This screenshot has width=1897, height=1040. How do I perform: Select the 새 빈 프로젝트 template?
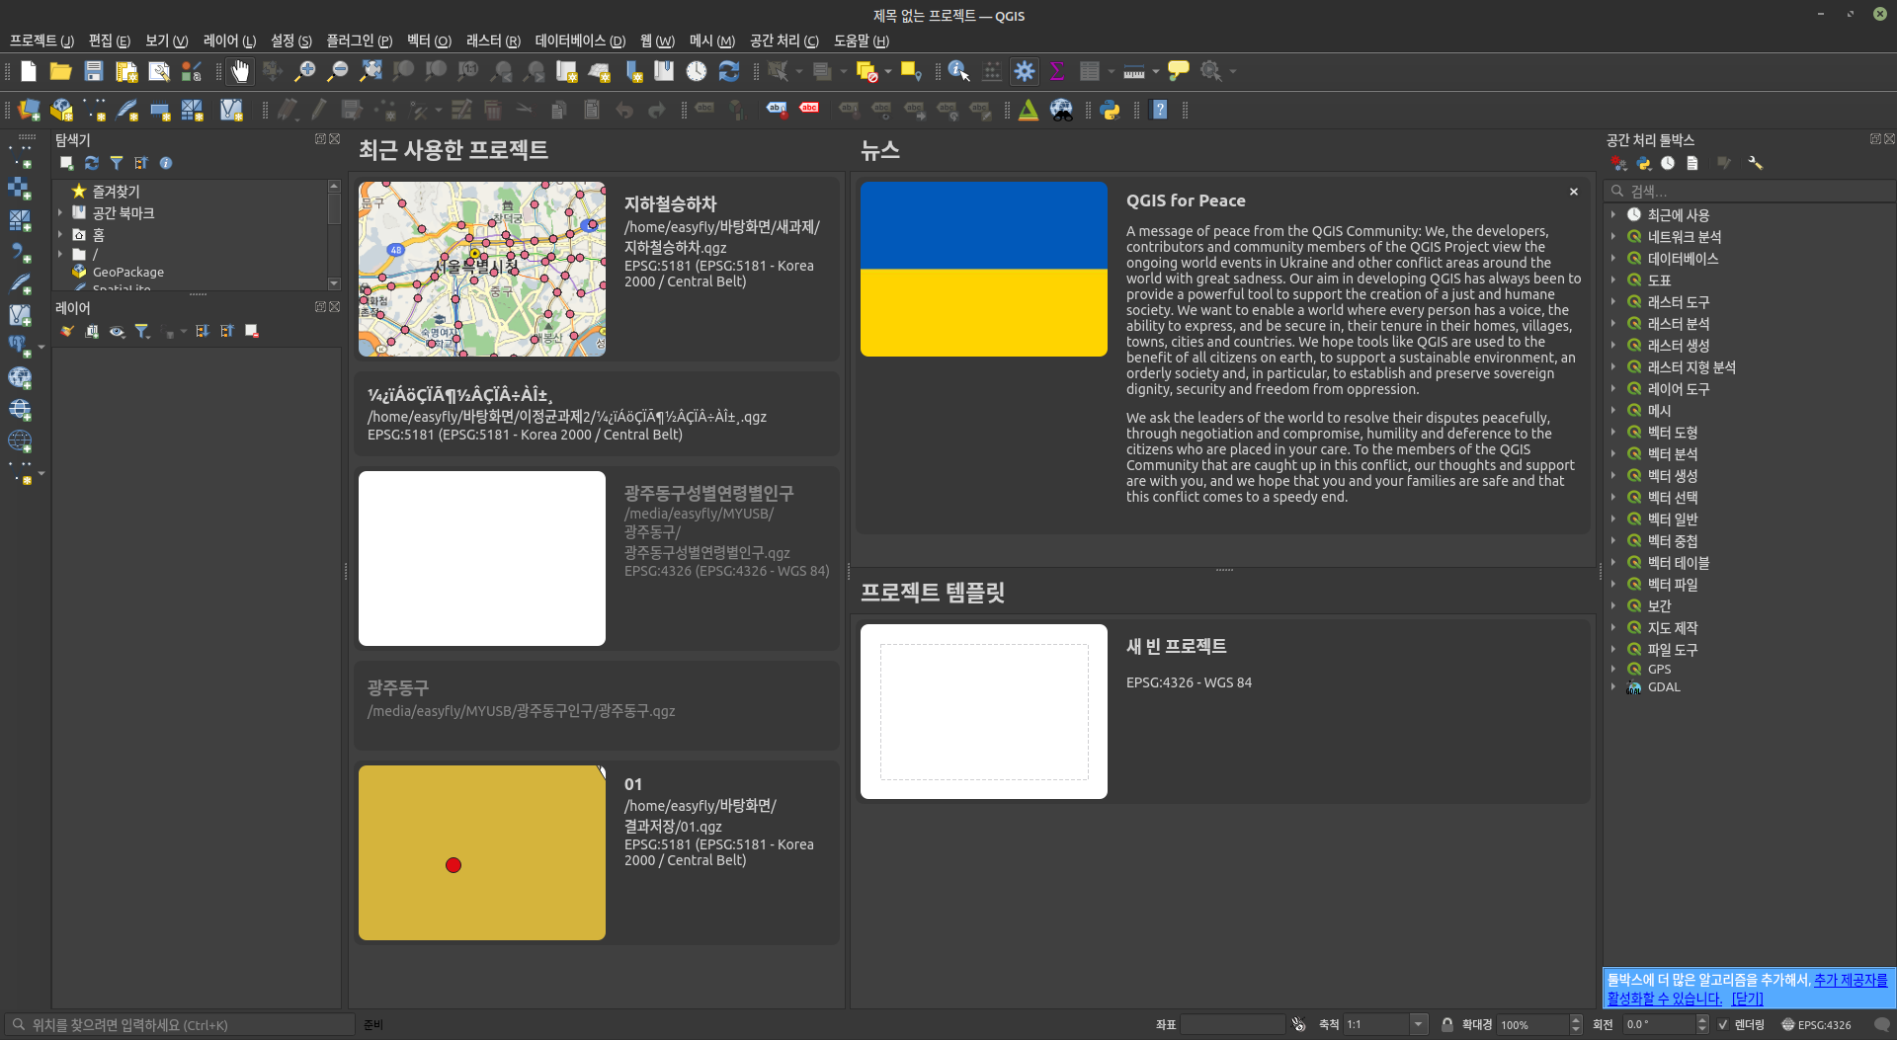tap(1222, 711)
